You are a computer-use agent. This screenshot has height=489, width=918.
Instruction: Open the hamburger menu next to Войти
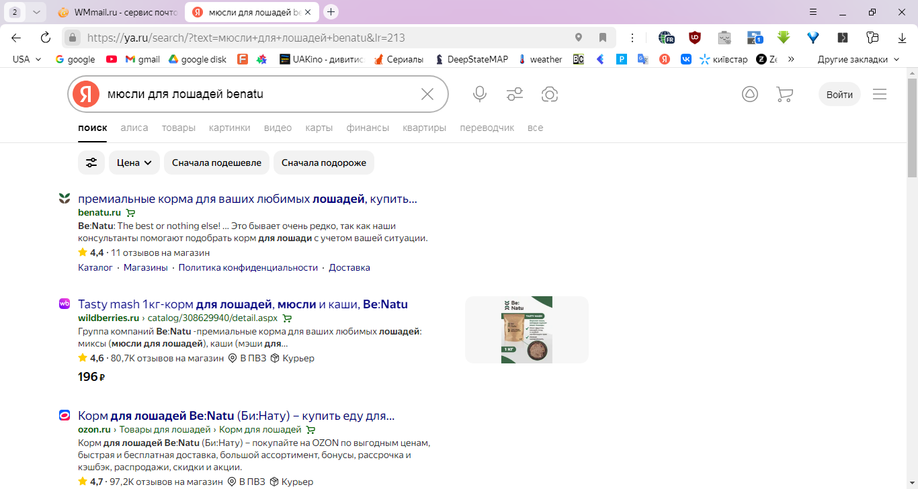point(880,94)
